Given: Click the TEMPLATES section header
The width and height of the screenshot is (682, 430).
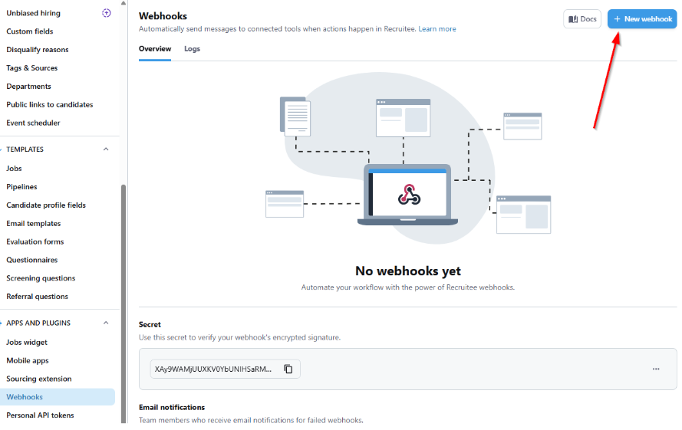Looking at the screenshot, I should [25, 149].
